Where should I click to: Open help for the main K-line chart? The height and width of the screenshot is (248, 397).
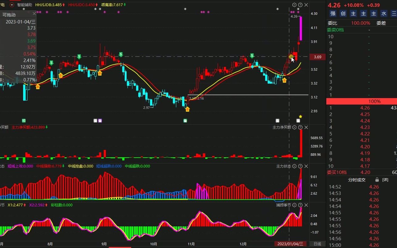[x=300, y=5]
